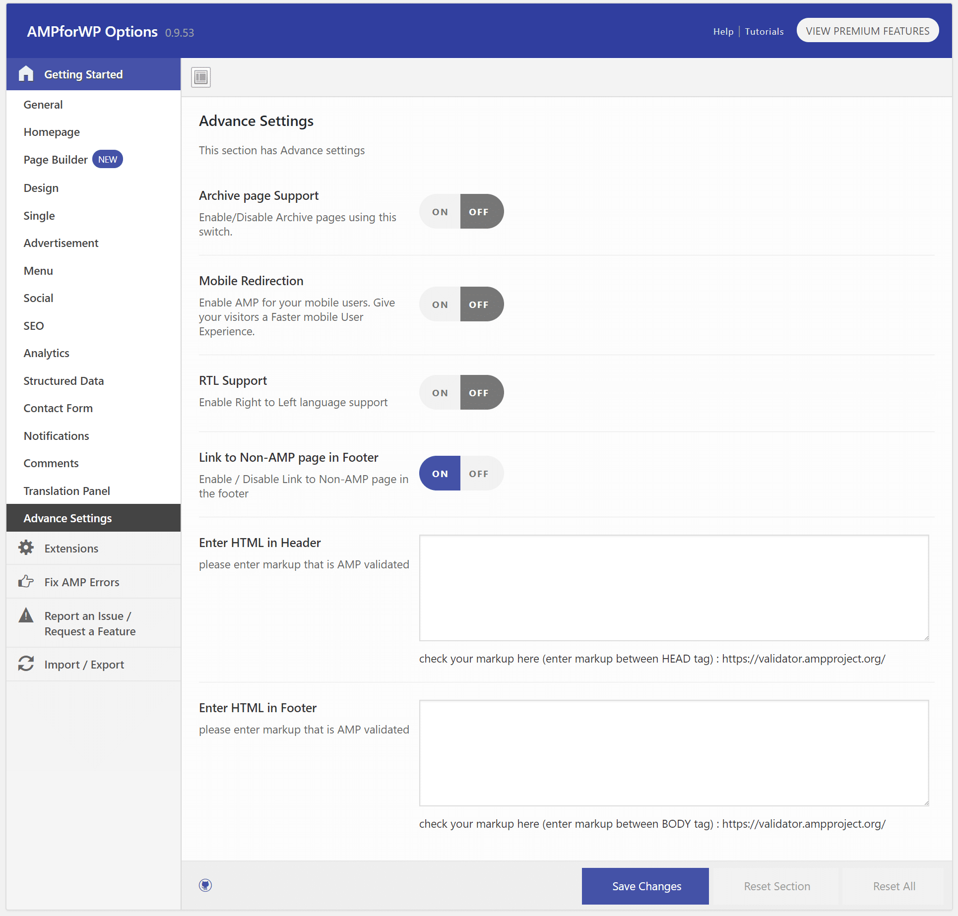Image resolution: width=958 pixels, height=916 pixels.
Task: Click Save Changes button
Action: point(646,886)
